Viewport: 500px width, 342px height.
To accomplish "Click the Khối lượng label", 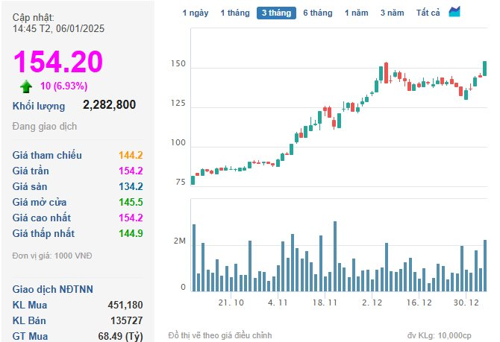I will 39,106.
